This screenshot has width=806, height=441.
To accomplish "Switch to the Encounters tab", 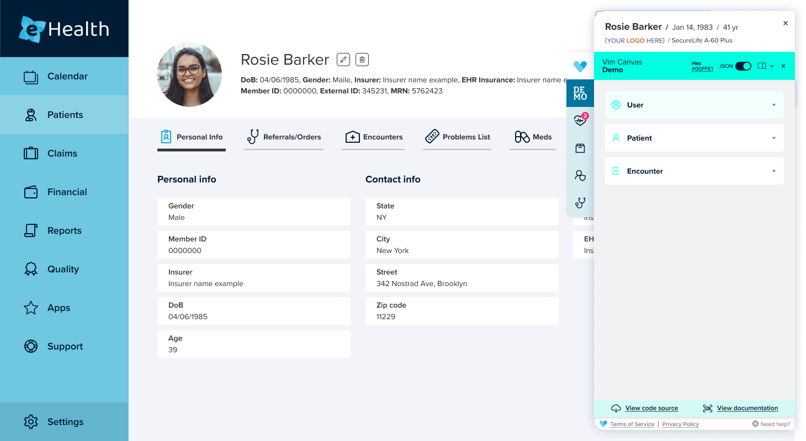I will pyautogui.click(x=373, y=137).
